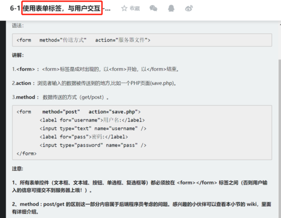The width and height of the screenshot is (281, 218).
Task: Click the closing </form> code line
Action: (x=26, y=153)
